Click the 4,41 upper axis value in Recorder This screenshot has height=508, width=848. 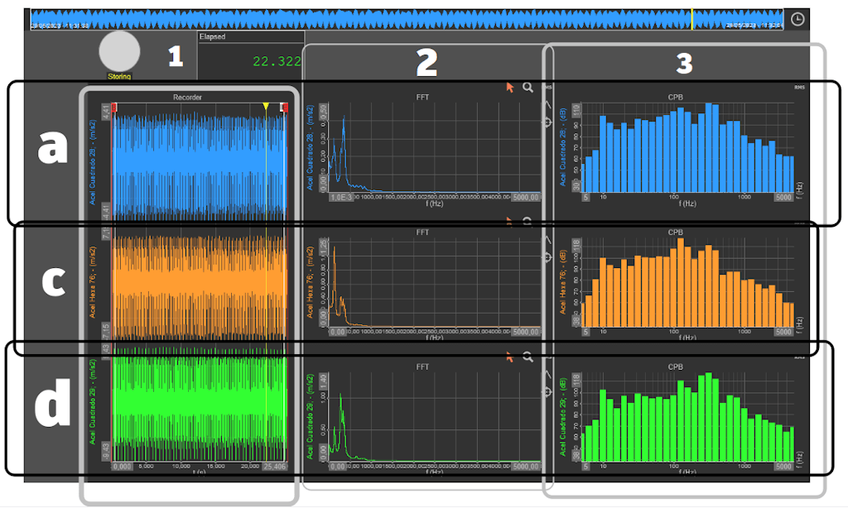[x=106, y=112]
